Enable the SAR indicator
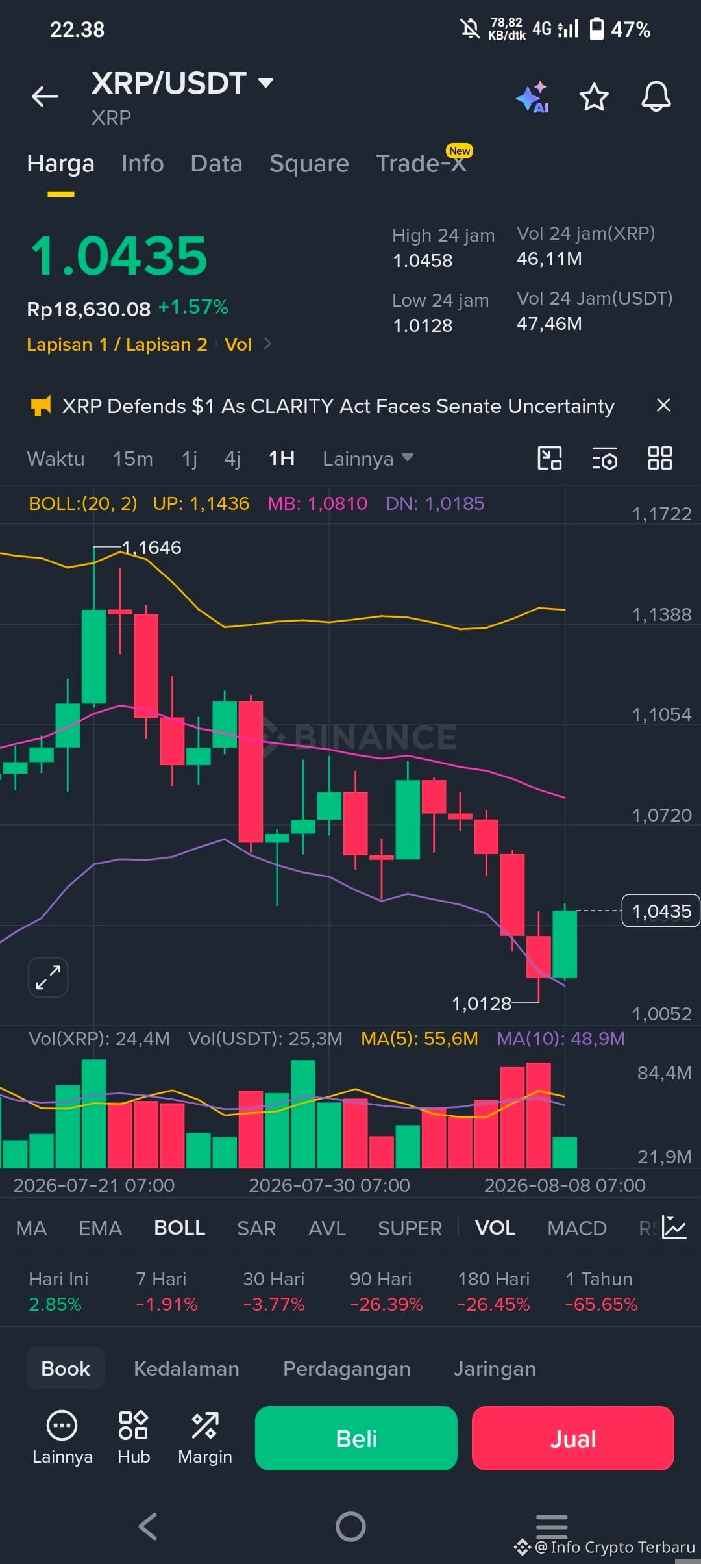Screen dimensions: 701x1564 point(256,1228)
